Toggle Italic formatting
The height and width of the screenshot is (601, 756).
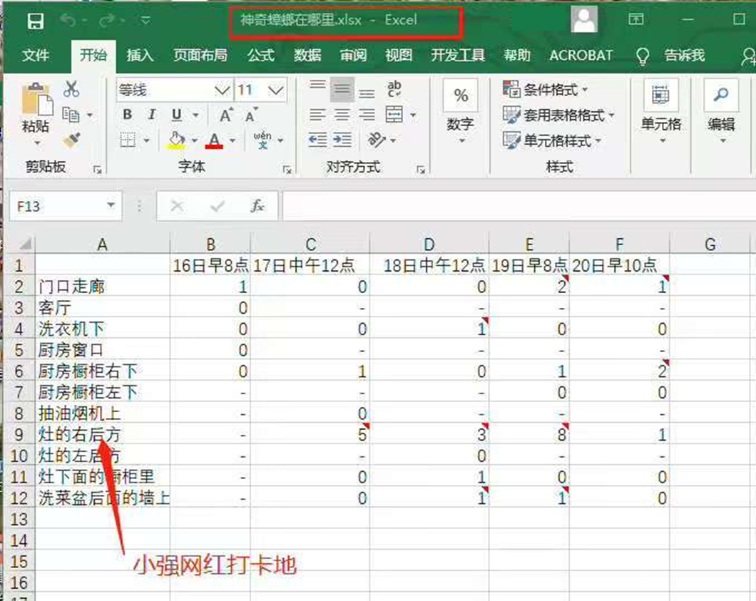151,115
